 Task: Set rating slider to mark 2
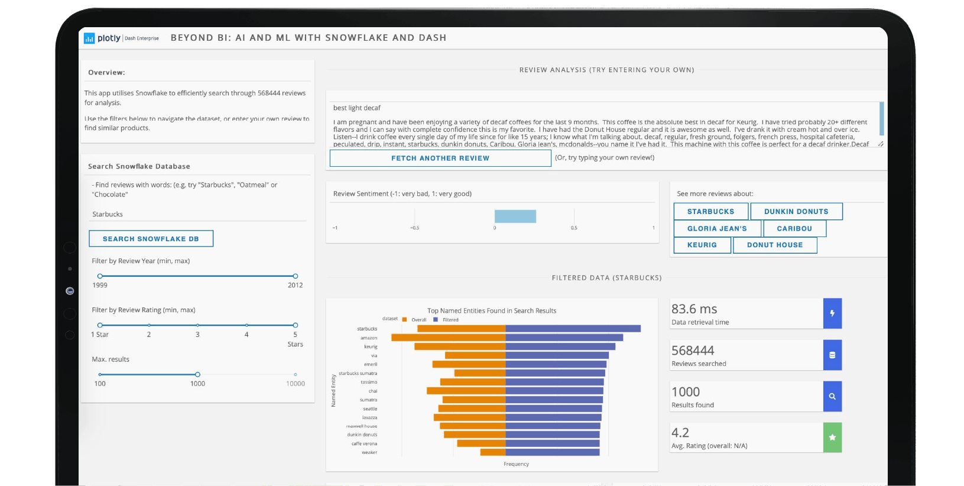pos(149,325)
